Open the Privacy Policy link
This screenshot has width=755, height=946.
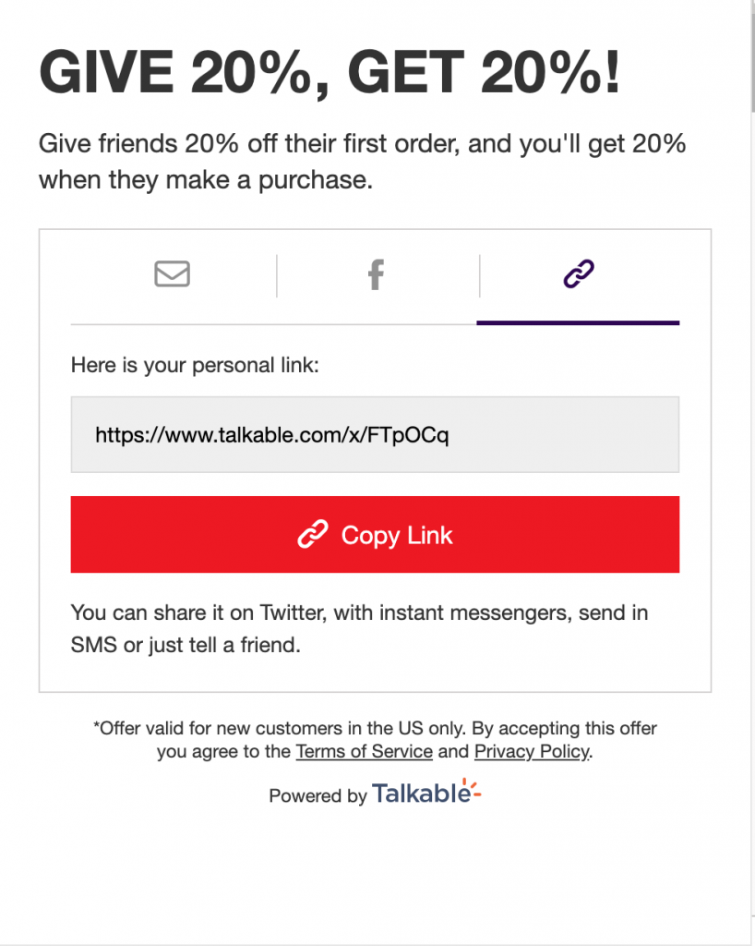(532, 751)
